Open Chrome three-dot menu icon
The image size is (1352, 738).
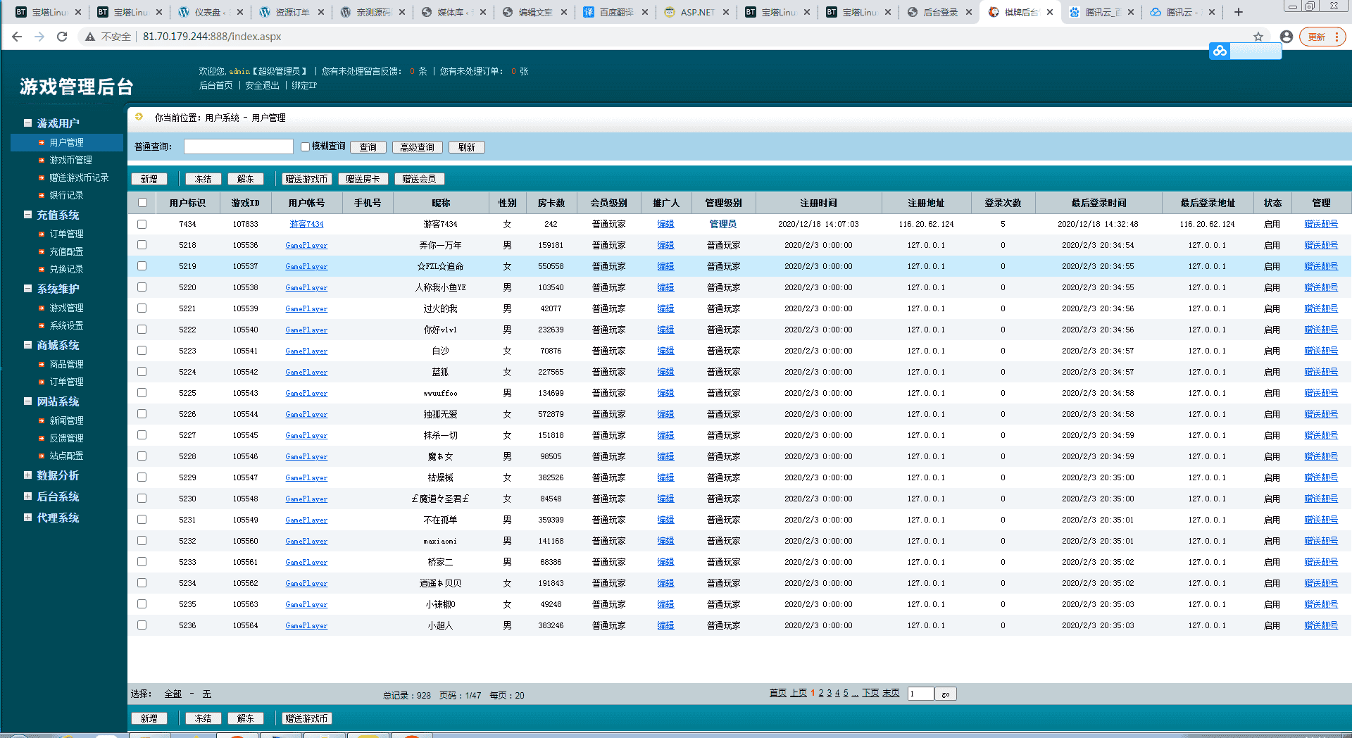[1337, 37]
